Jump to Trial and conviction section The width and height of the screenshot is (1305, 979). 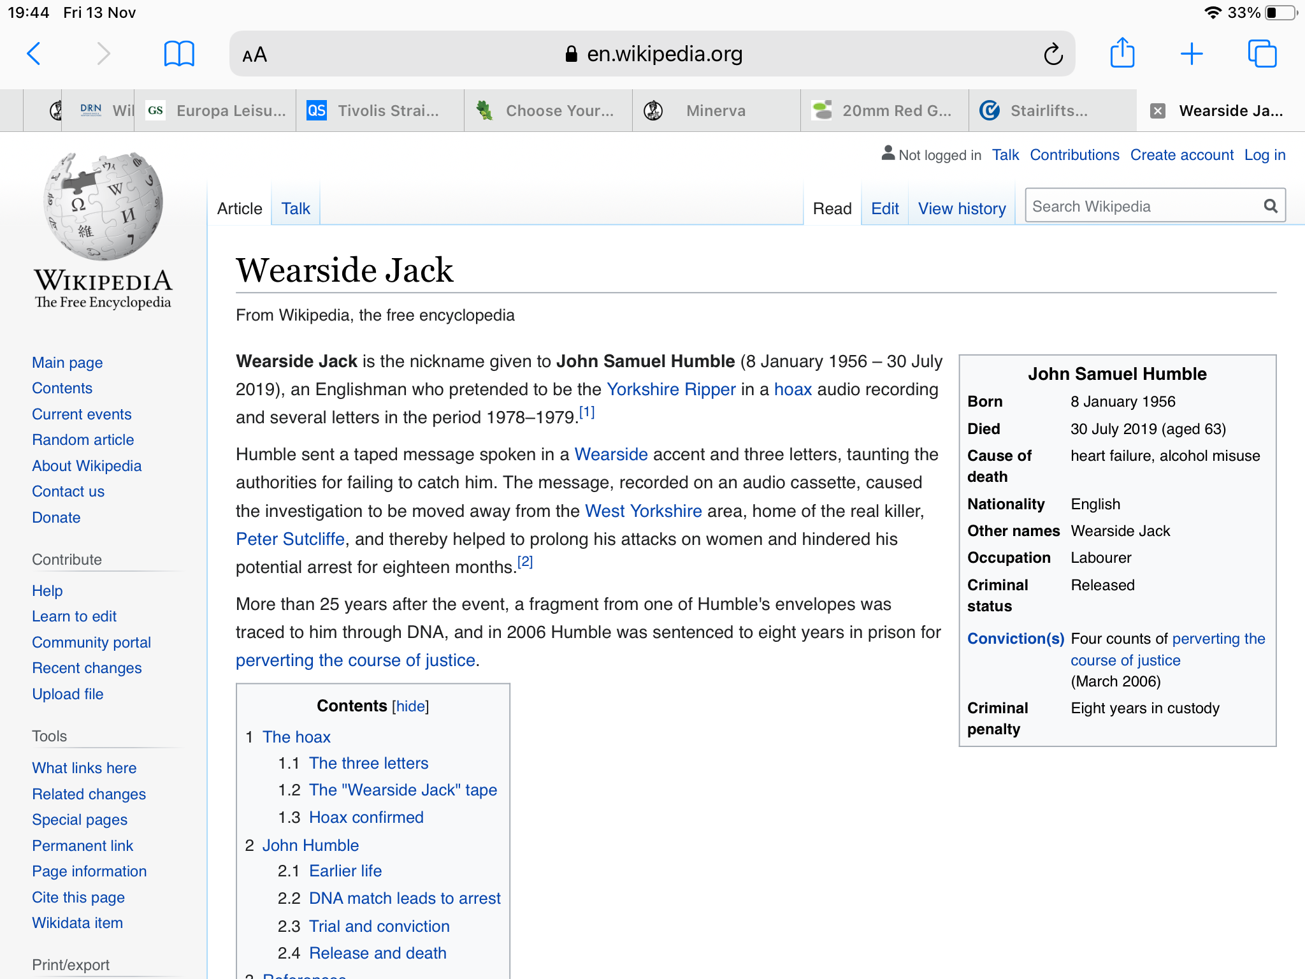[379, 926]
